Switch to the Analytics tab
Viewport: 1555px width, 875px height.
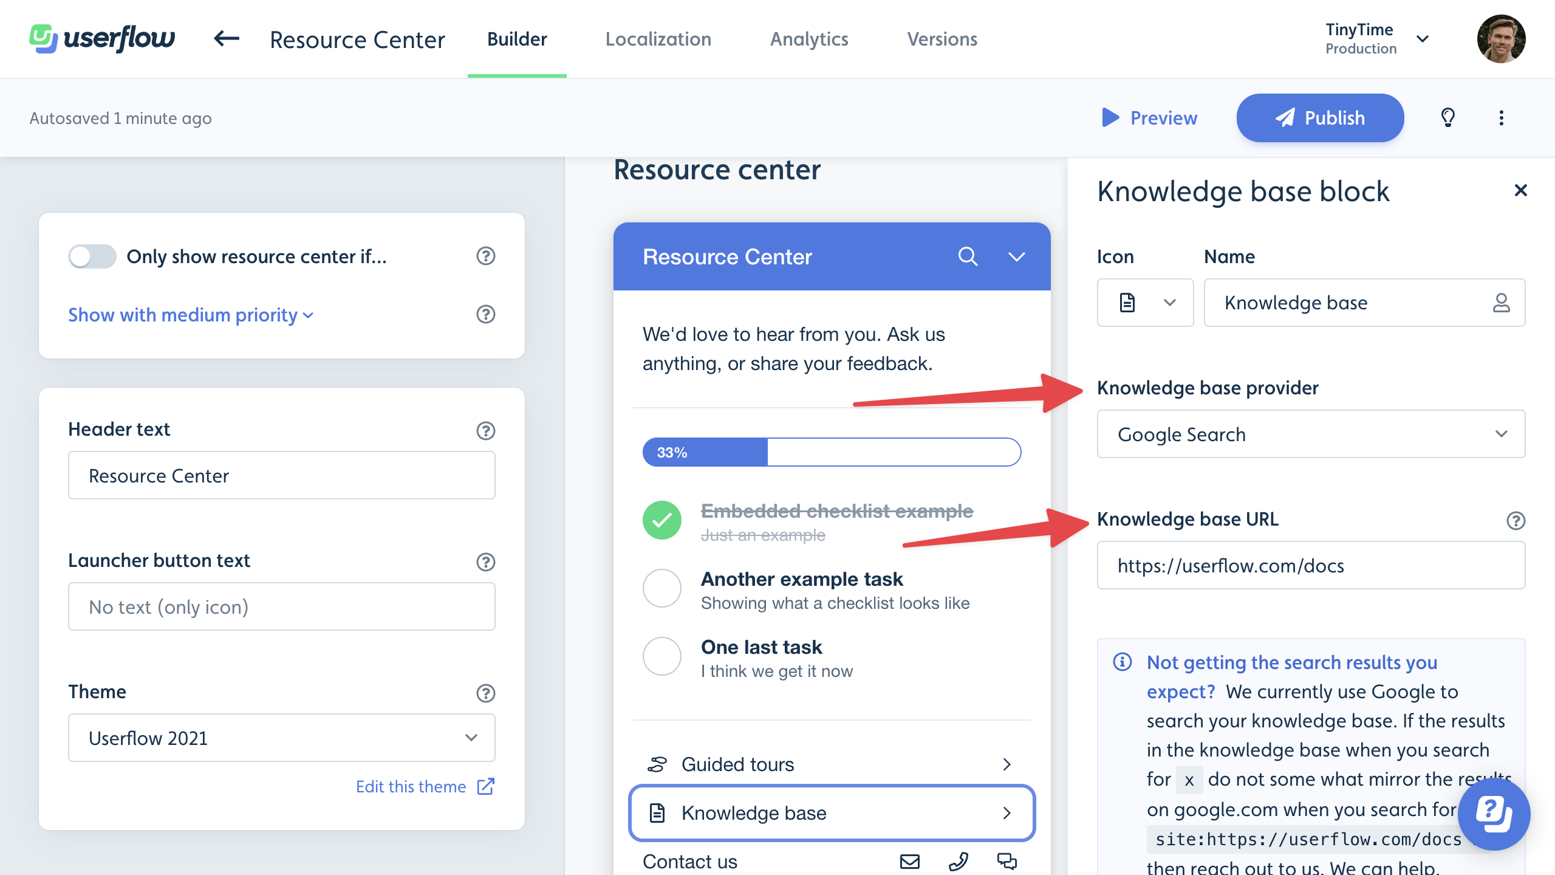[808, 38]
